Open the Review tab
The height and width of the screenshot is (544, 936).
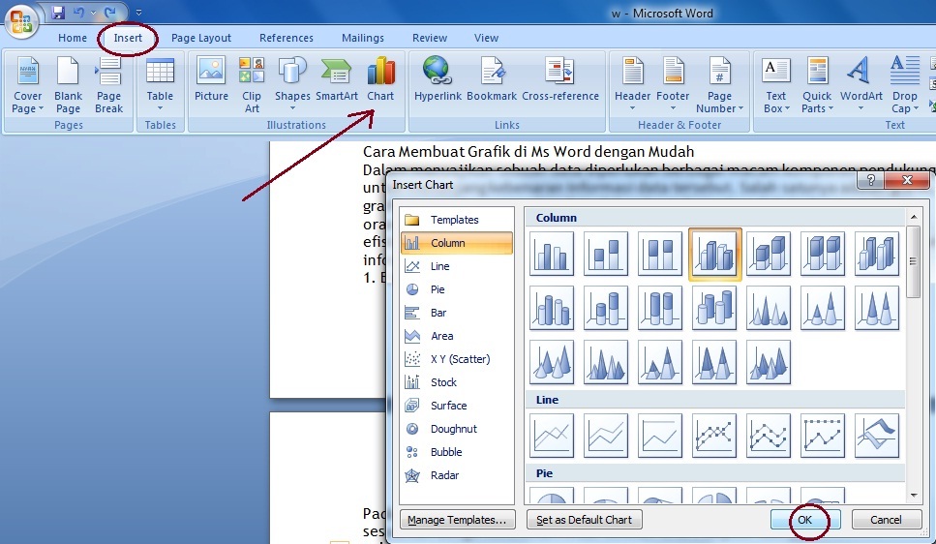pos(430,38)
